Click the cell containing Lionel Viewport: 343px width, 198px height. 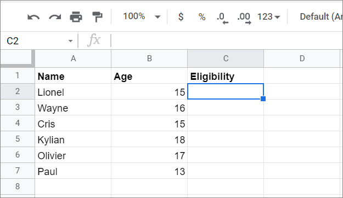(x=73, y=91)
